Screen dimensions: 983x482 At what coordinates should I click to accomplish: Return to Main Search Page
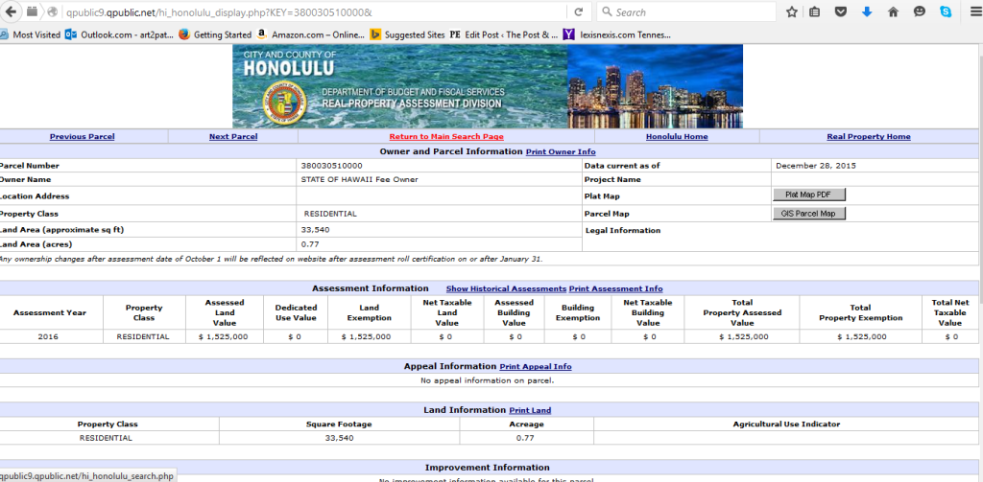[x=446, y=137]
